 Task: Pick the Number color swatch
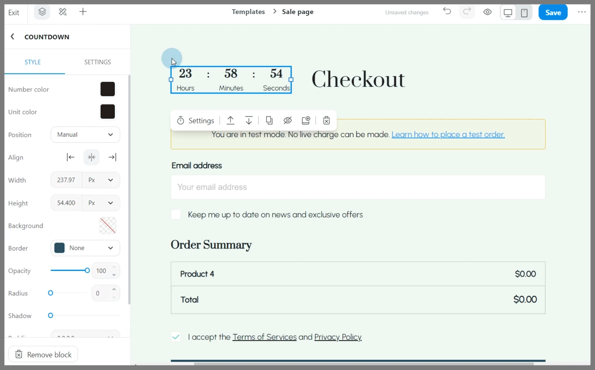coord(108,89)
